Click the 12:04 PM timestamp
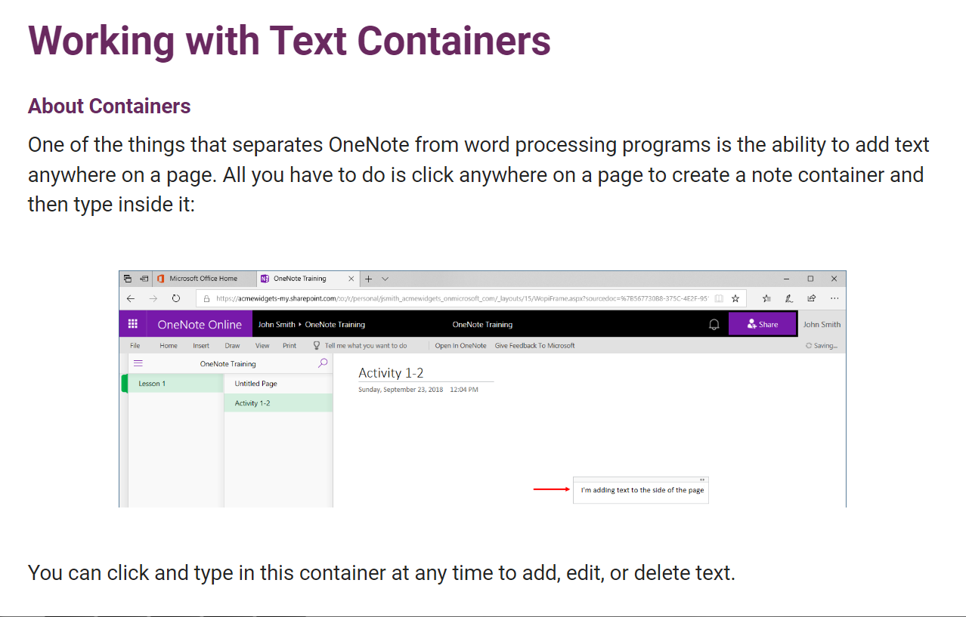Screen dimensions: 966x617 464,390
